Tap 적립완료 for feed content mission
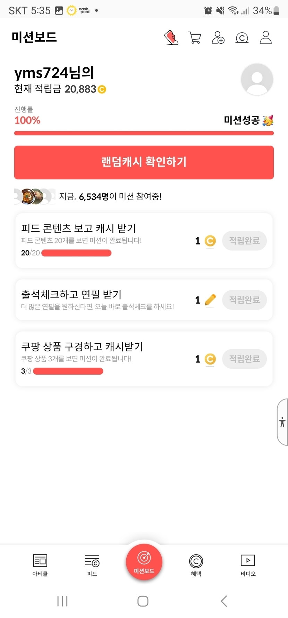 pyautogui.click(x=244, y=241)
